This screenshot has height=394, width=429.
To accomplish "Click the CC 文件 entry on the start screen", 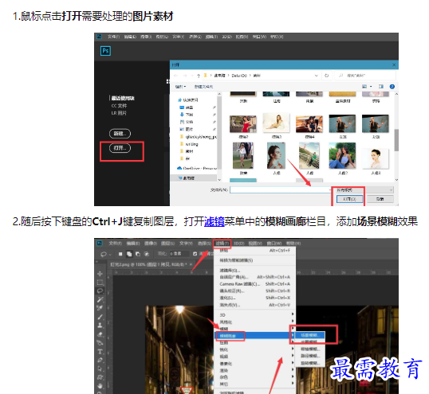I will click(119, 106).
